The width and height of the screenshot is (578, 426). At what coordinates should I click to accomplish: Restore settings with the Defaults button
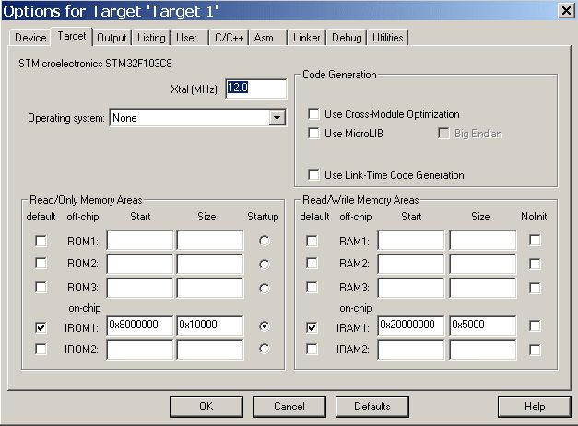click(372, 407)
